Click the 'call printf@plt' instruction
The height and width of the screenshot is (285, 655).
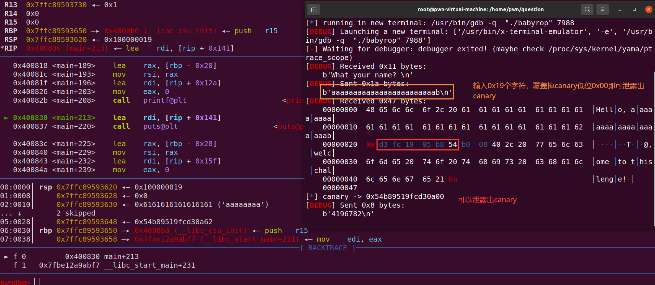coord(150,101)
